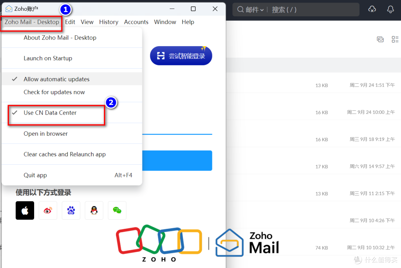This screenshot has height=268, width=401.
Task: Open the Edit menu
Action: (70, 22)
